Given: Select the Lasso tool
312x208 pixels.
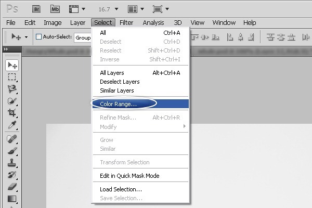Looking at the screenshot, I should pyautogui.click(x=12, y=89).
